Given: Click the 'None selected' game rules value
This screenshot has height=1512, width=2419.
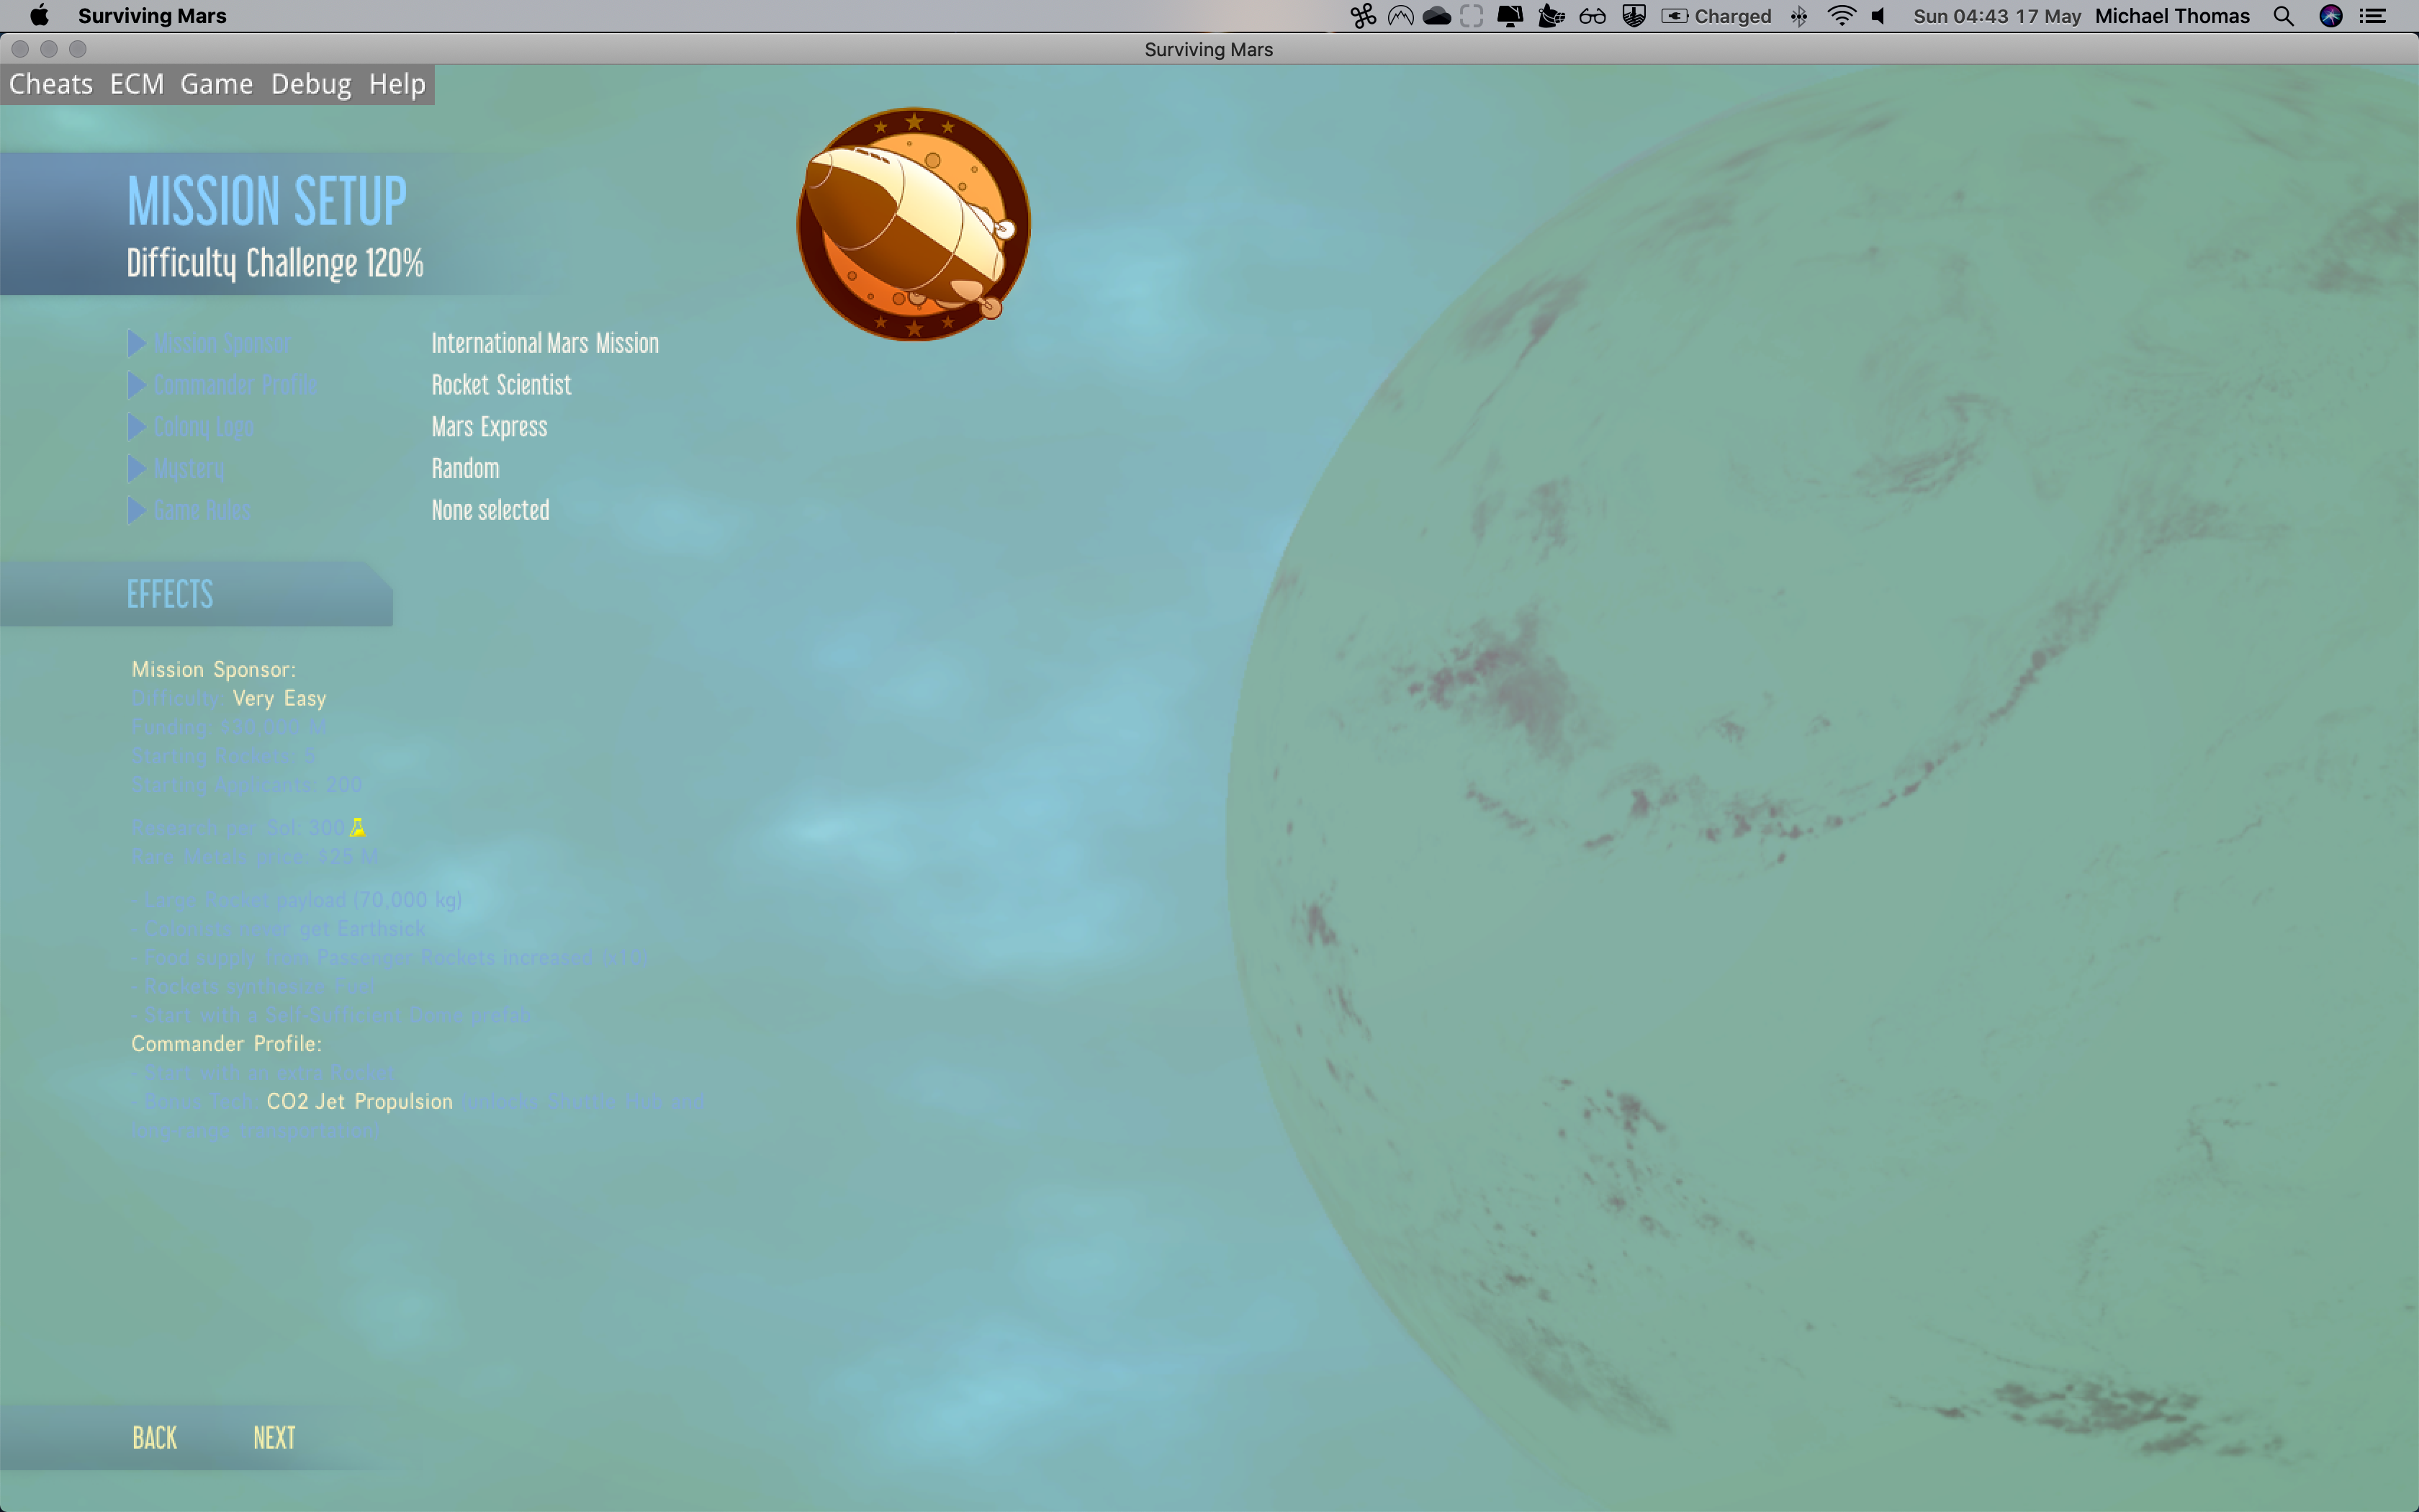Looking at the screenshot, I should [x=490, y=510].
